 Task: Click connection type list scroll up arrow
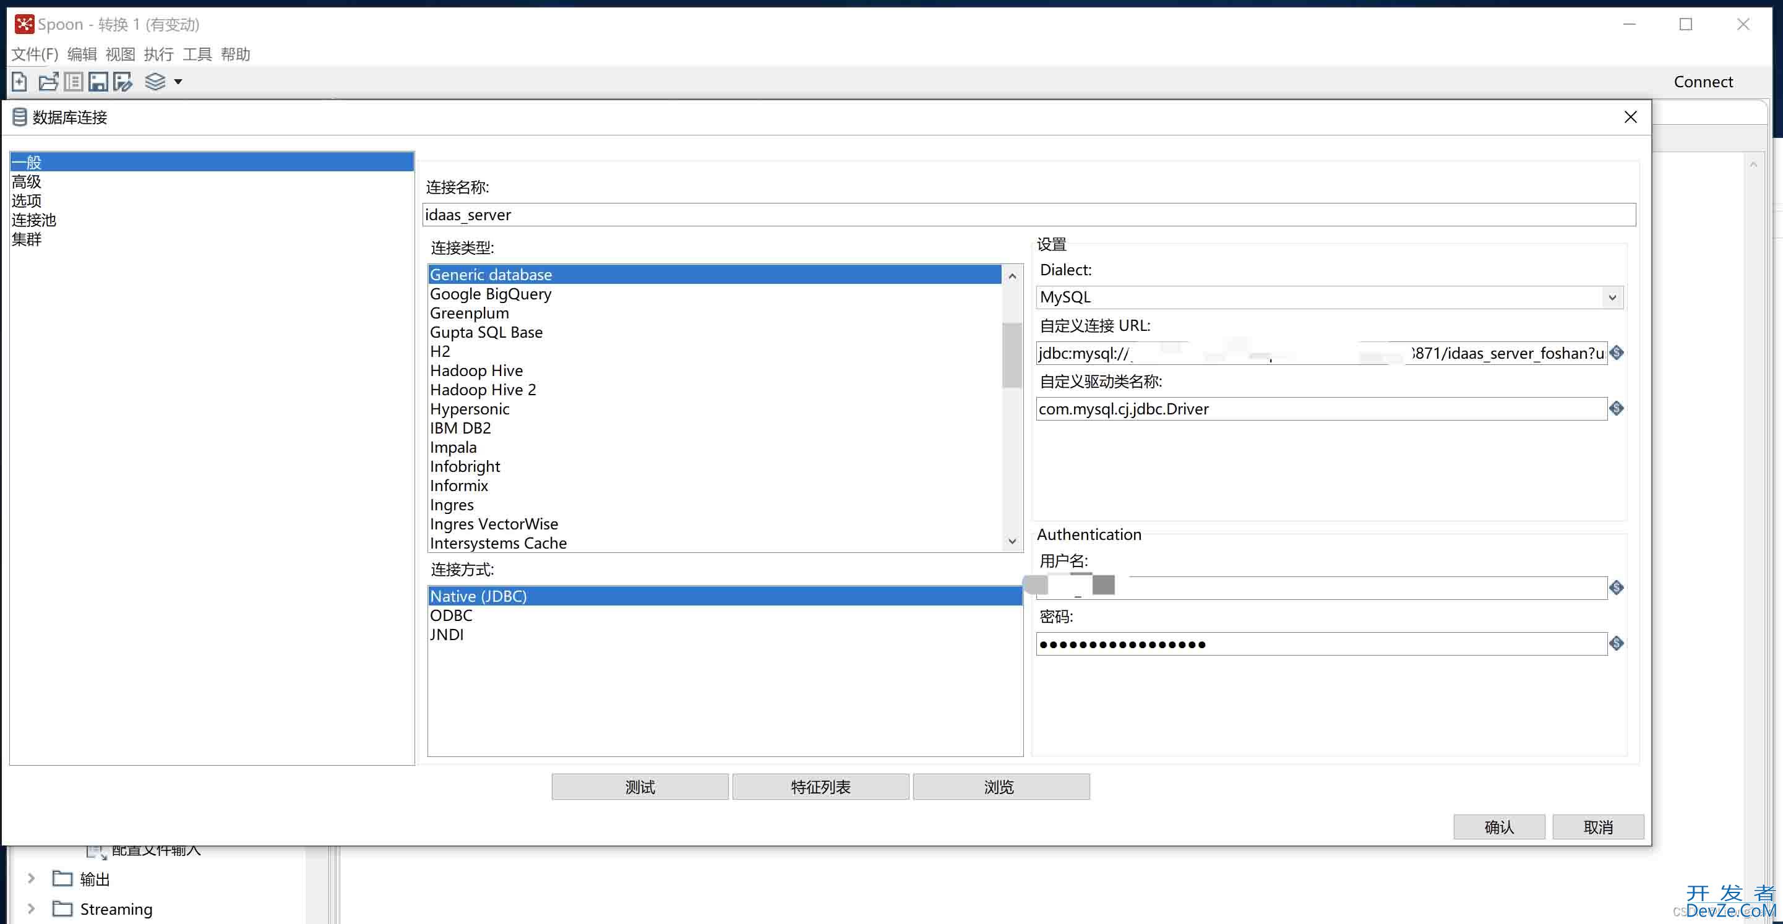click(1012, 276)
